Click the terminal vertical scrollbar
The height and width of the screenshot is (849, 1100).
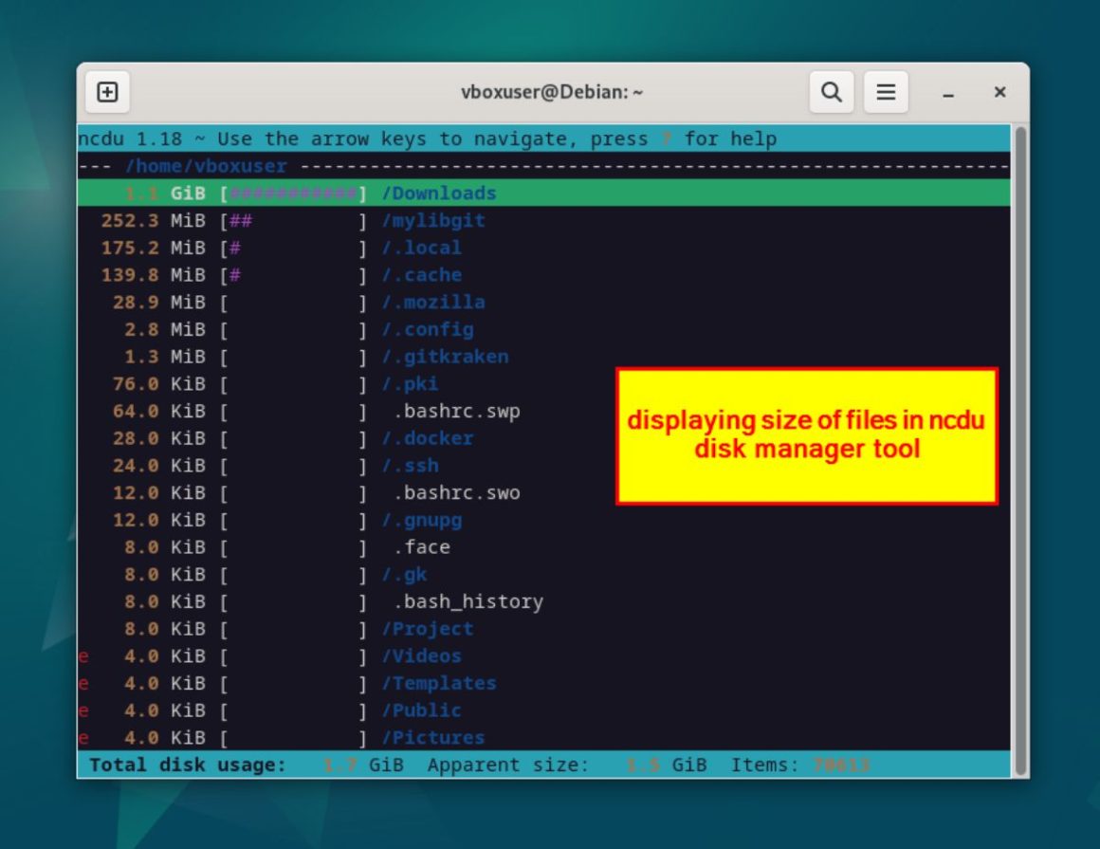pos(1020,446)
